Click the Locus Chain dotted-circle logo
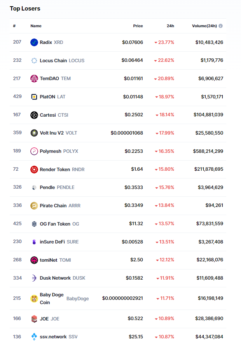241x343 pixels. pos(34,61)
